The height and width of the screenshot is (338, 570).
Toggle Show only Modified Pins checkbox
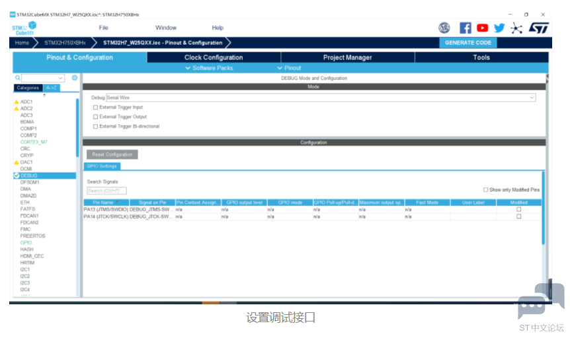485,190
